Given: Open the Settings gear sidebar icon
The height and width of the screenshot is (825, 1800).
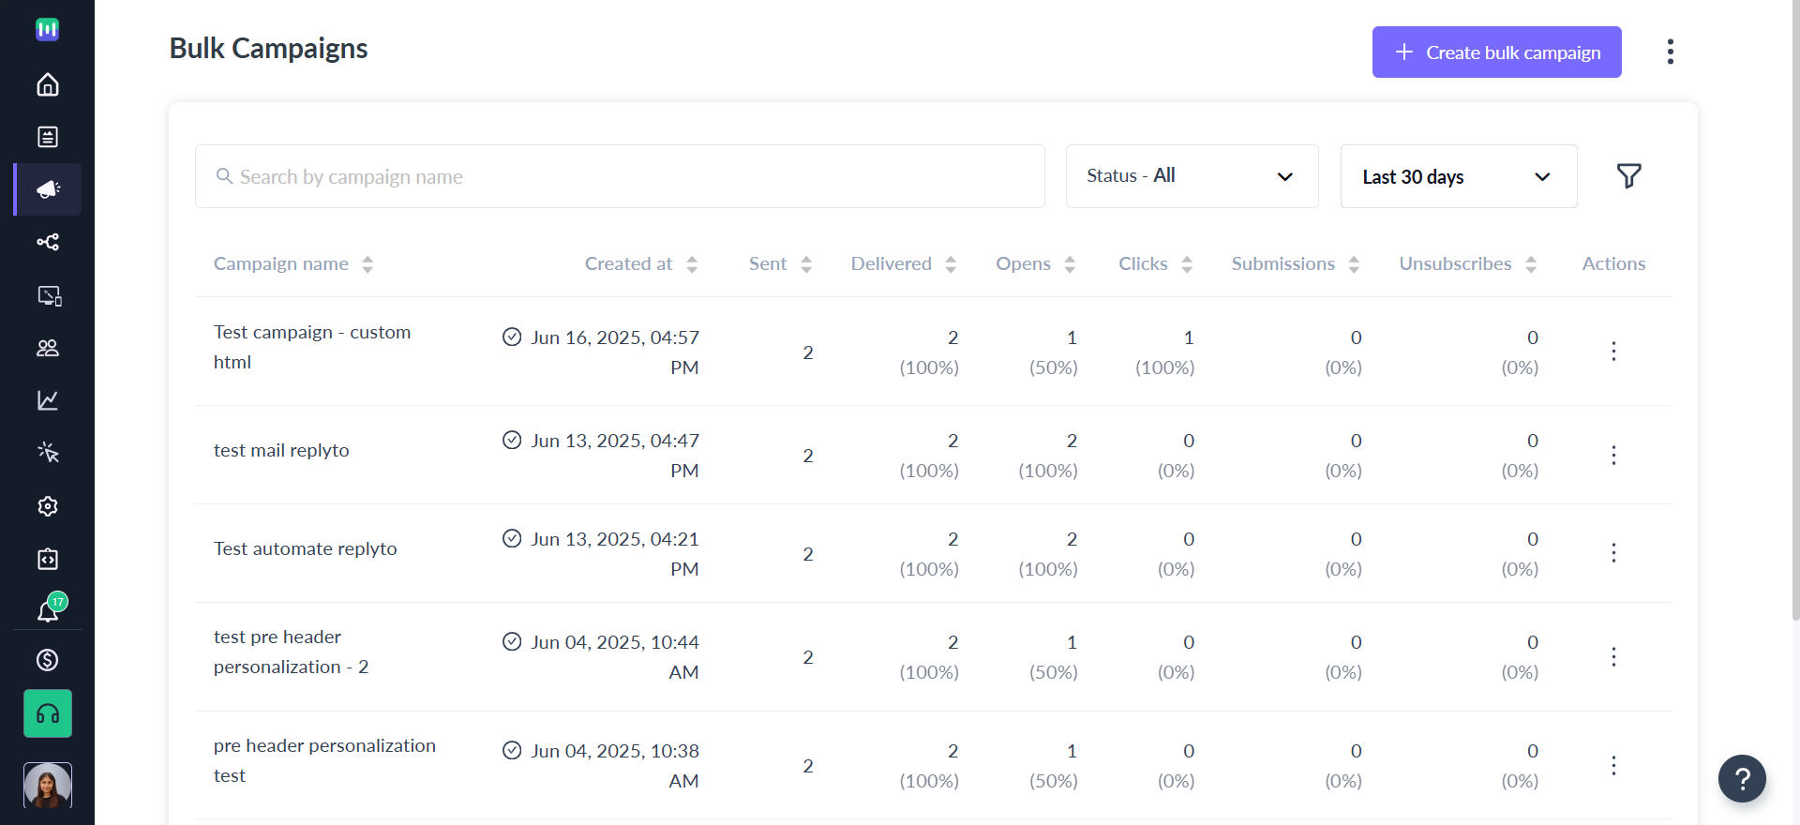Looking at the screenshot, I should click(48, 506).
